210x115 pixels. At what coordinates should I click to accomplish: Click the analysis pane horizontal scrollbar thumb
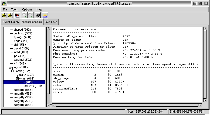coord(127,105)
